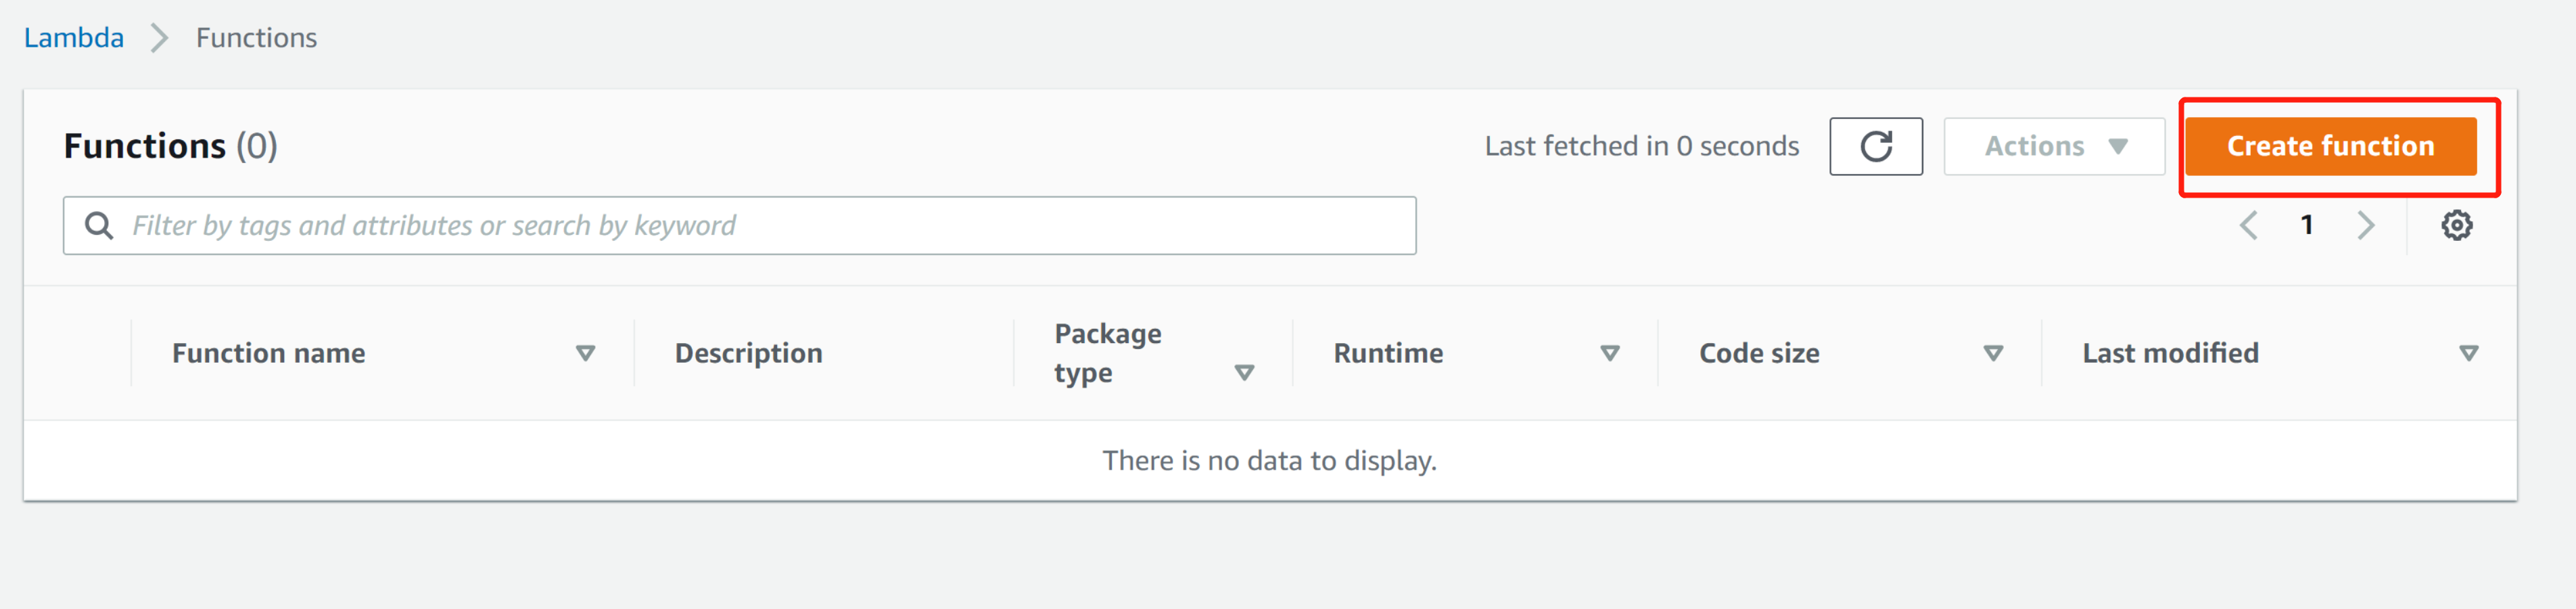Open the Actions dropdown menu
The image size is (2576, 609).
click(2054, 146)
